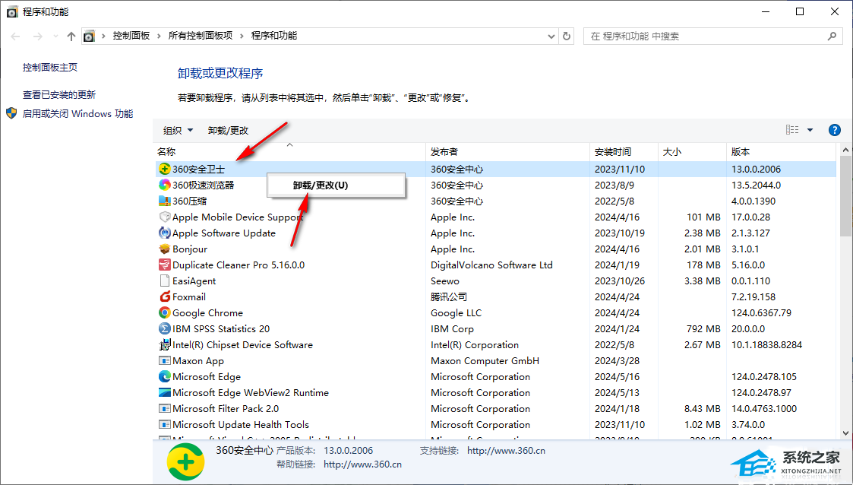Image resolution: width=853 pixels, height=485 pixels.
Task: Click the 360极速浏览器 icon
Action: 164,185
